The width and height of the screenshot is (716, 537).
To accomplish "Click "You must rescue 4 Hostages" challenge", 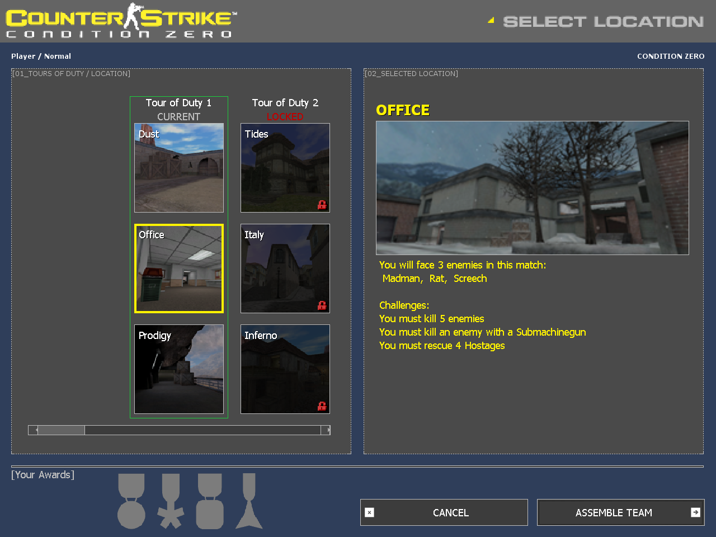I will coord(442,346).
